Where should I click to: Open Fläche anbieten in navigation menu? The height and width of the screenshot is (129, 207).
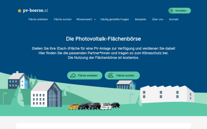coord(38,19)
